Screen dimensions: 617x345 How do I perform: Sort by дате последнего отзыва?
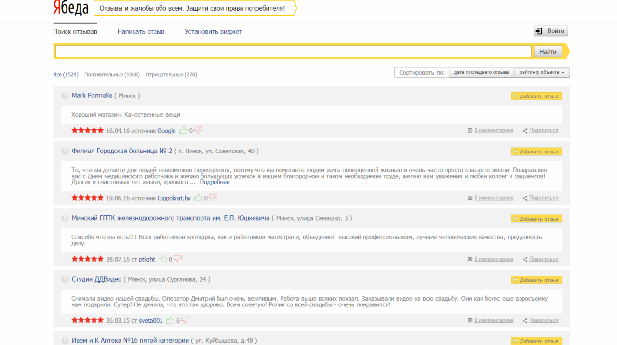[x=481, y=72]
